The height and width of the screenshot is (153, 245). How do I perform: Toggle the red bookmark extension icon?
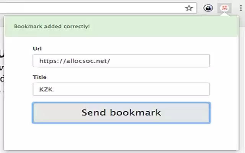[225, 8]
